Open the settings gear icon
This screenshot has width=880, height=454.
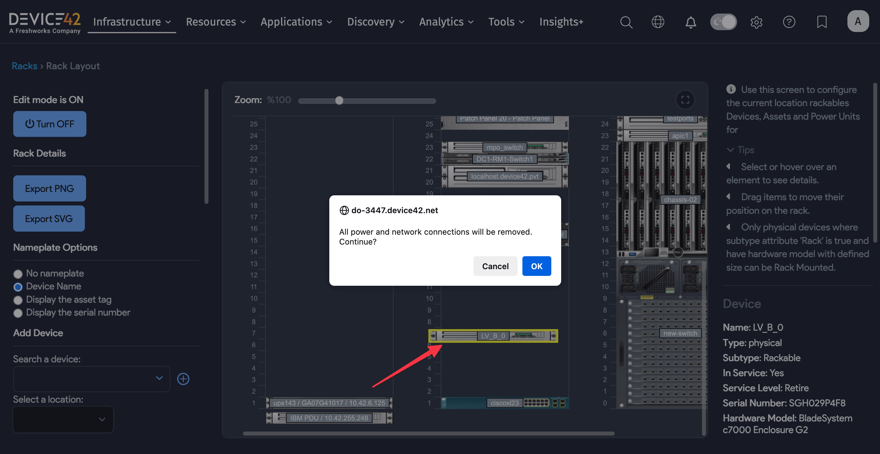[756, 22]
